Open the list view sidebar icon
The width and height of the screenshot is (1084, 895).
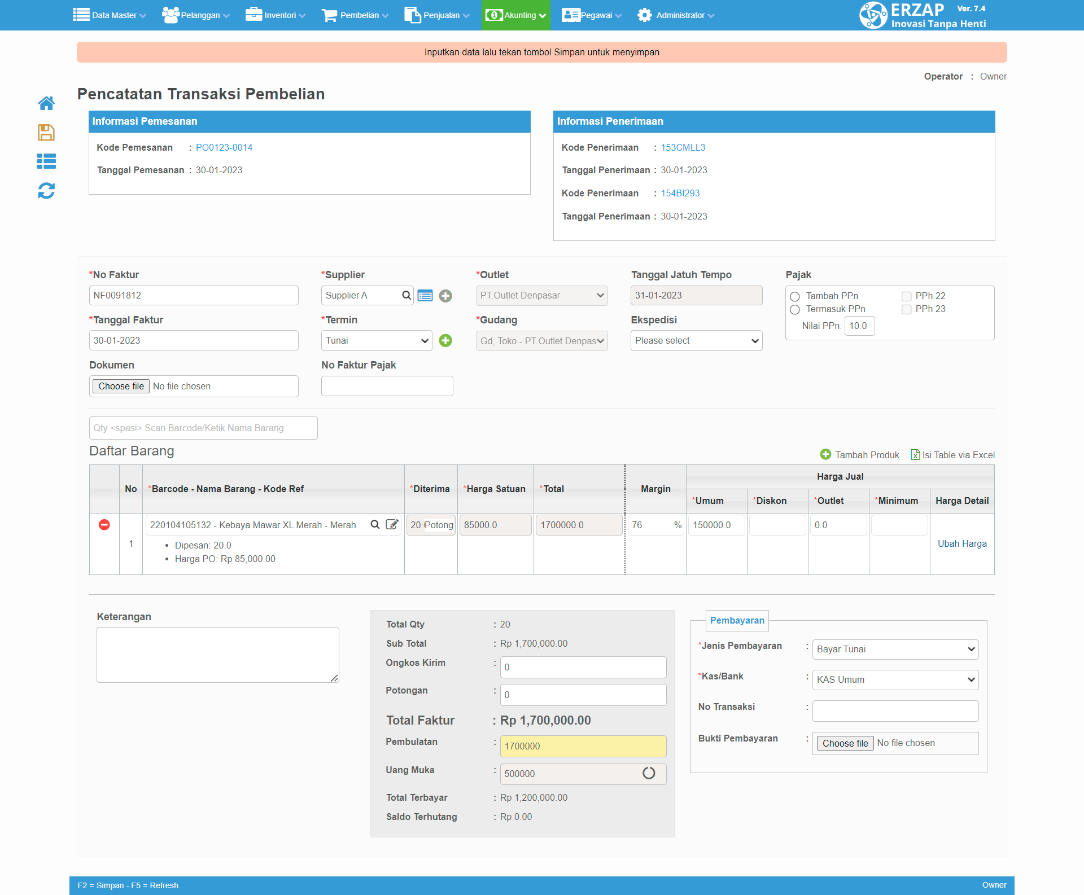pyautogui.click(x=46, y=161)
